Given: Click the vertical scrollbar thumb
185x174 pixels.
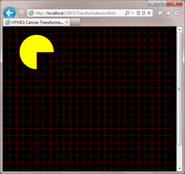Looking at the screenshot, I should [x=180, y=89].
